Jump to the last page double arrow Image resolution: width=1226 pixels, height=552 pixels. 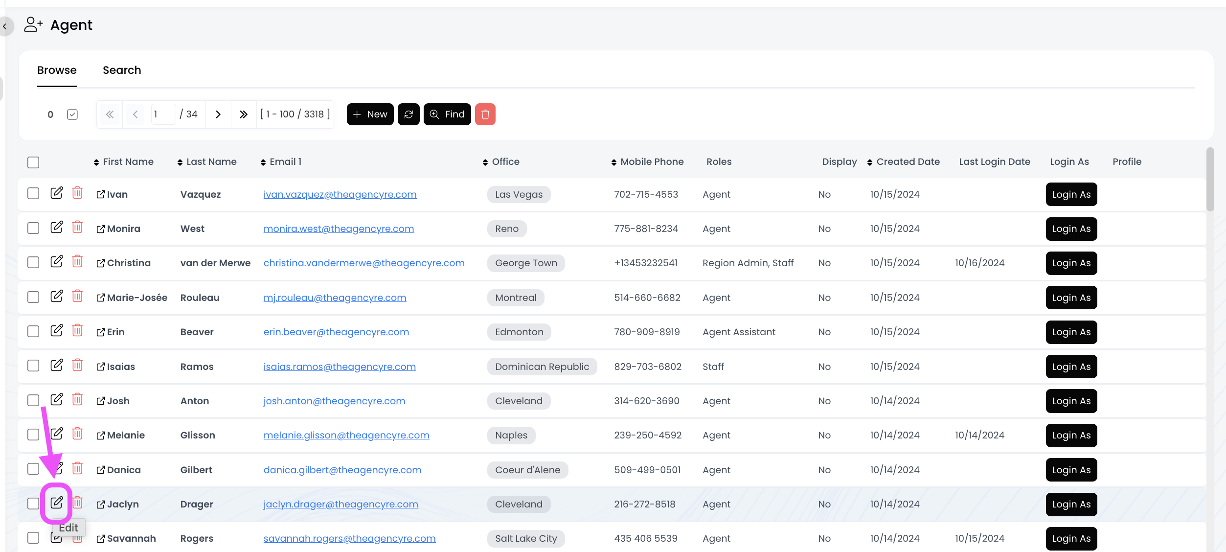244,114
